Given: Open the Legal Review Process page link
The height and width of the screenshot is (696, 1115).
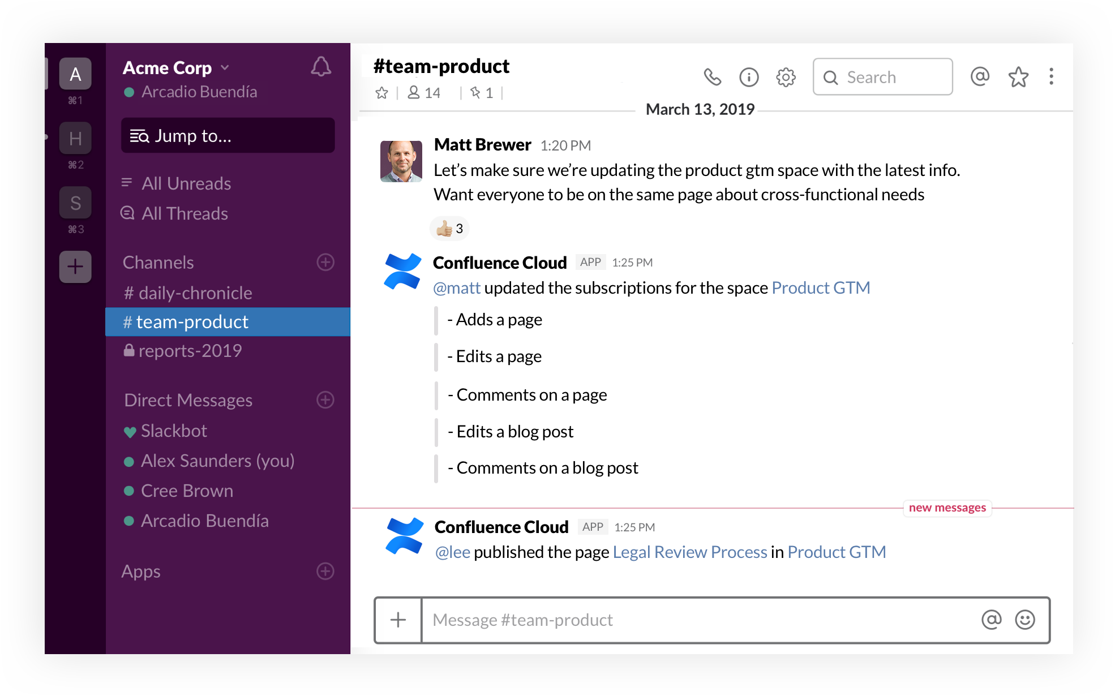Looking at the screenshot, I should point(690,552).
